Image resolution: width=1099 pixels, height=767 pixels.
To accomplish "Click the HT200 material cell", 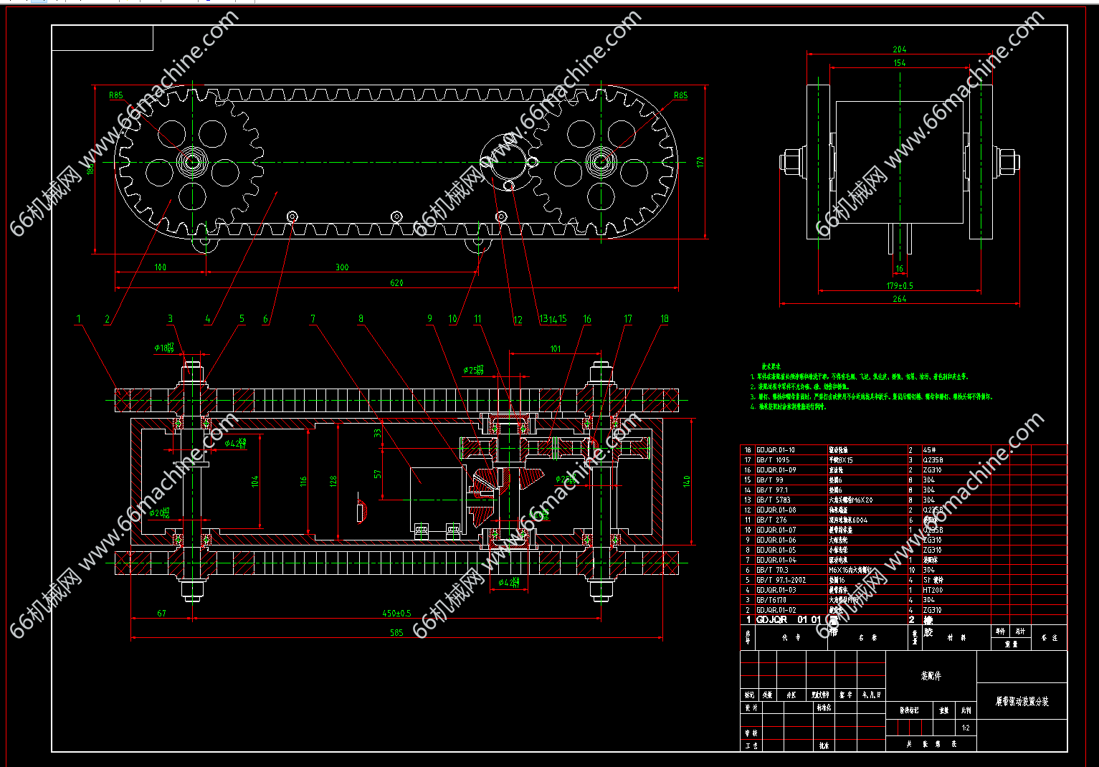I will coord(933,591).
